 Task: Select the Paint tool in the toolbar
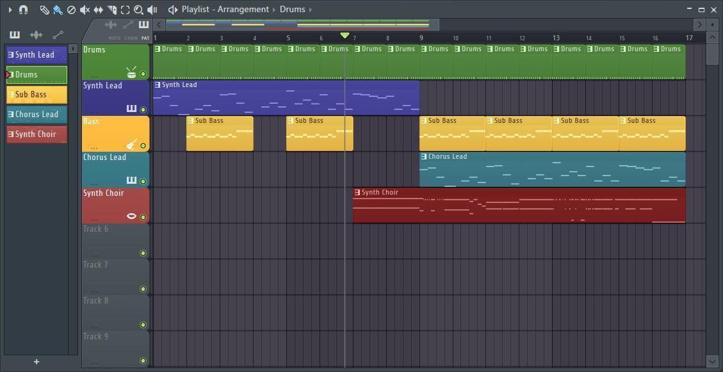tap(59, 10)
